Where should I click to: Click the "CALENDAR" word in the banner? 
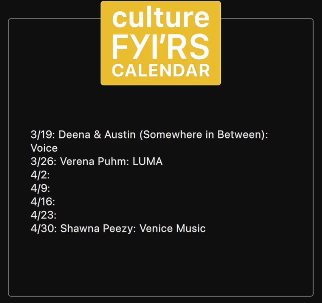(161, 71)
